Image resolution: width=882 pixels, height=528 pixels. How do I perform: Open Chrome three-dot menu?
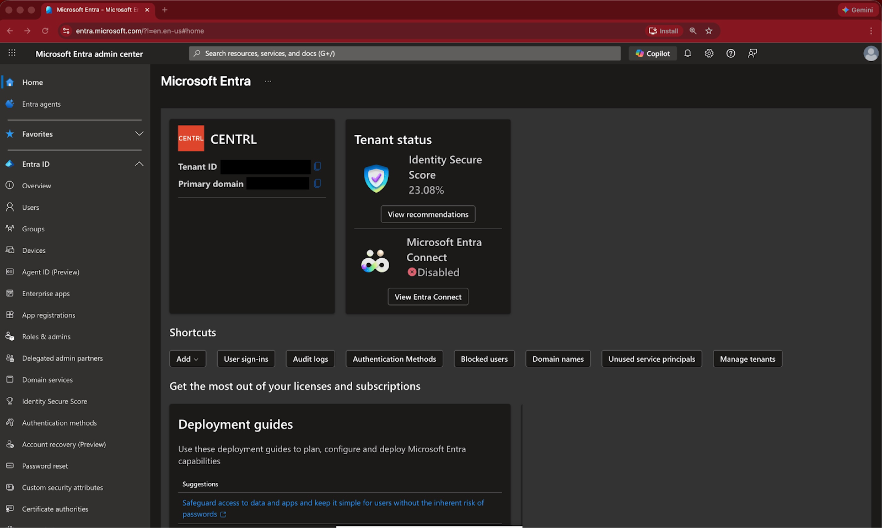pyautogui.click(x=871, y=31)
